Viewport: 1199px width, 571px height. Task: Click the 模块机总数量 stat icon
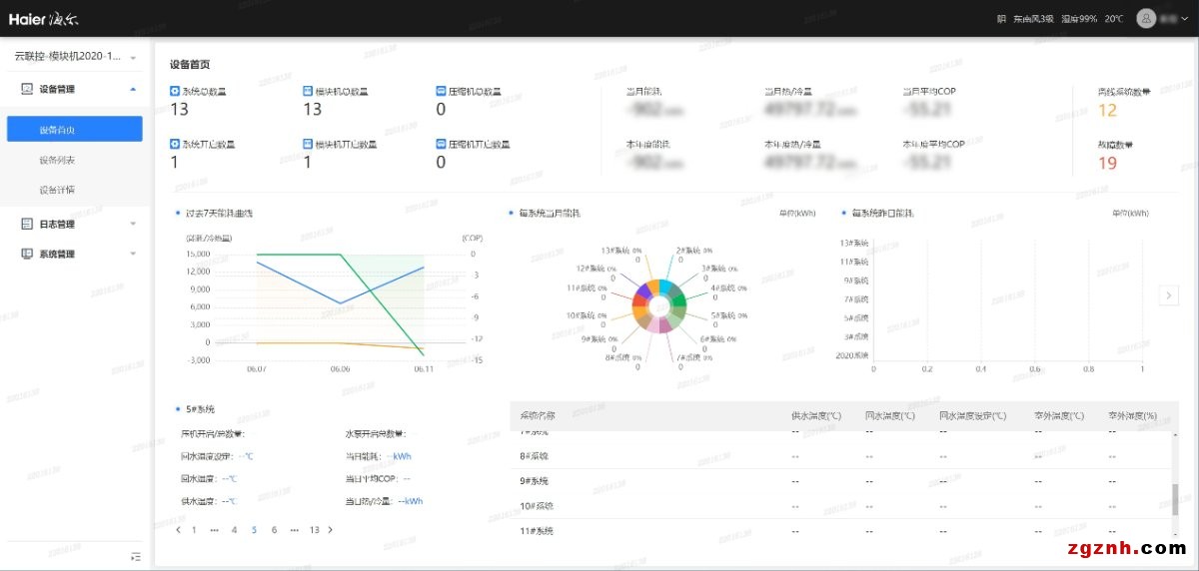[307, 91]
